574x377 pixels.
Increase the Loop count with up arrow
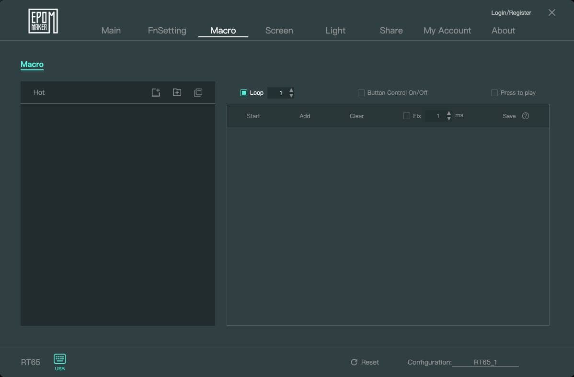[x=291, y=90]
